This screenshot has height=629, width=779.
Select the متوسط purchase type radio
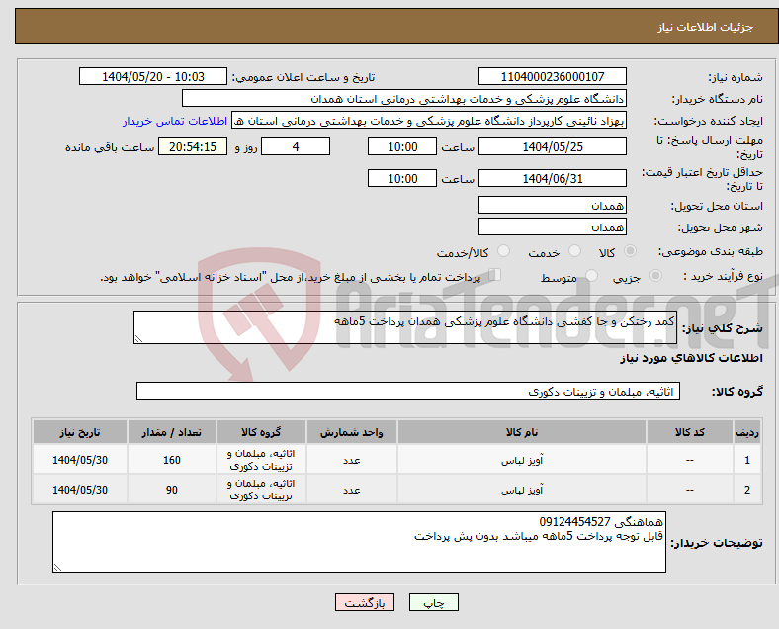pos(591,276)
